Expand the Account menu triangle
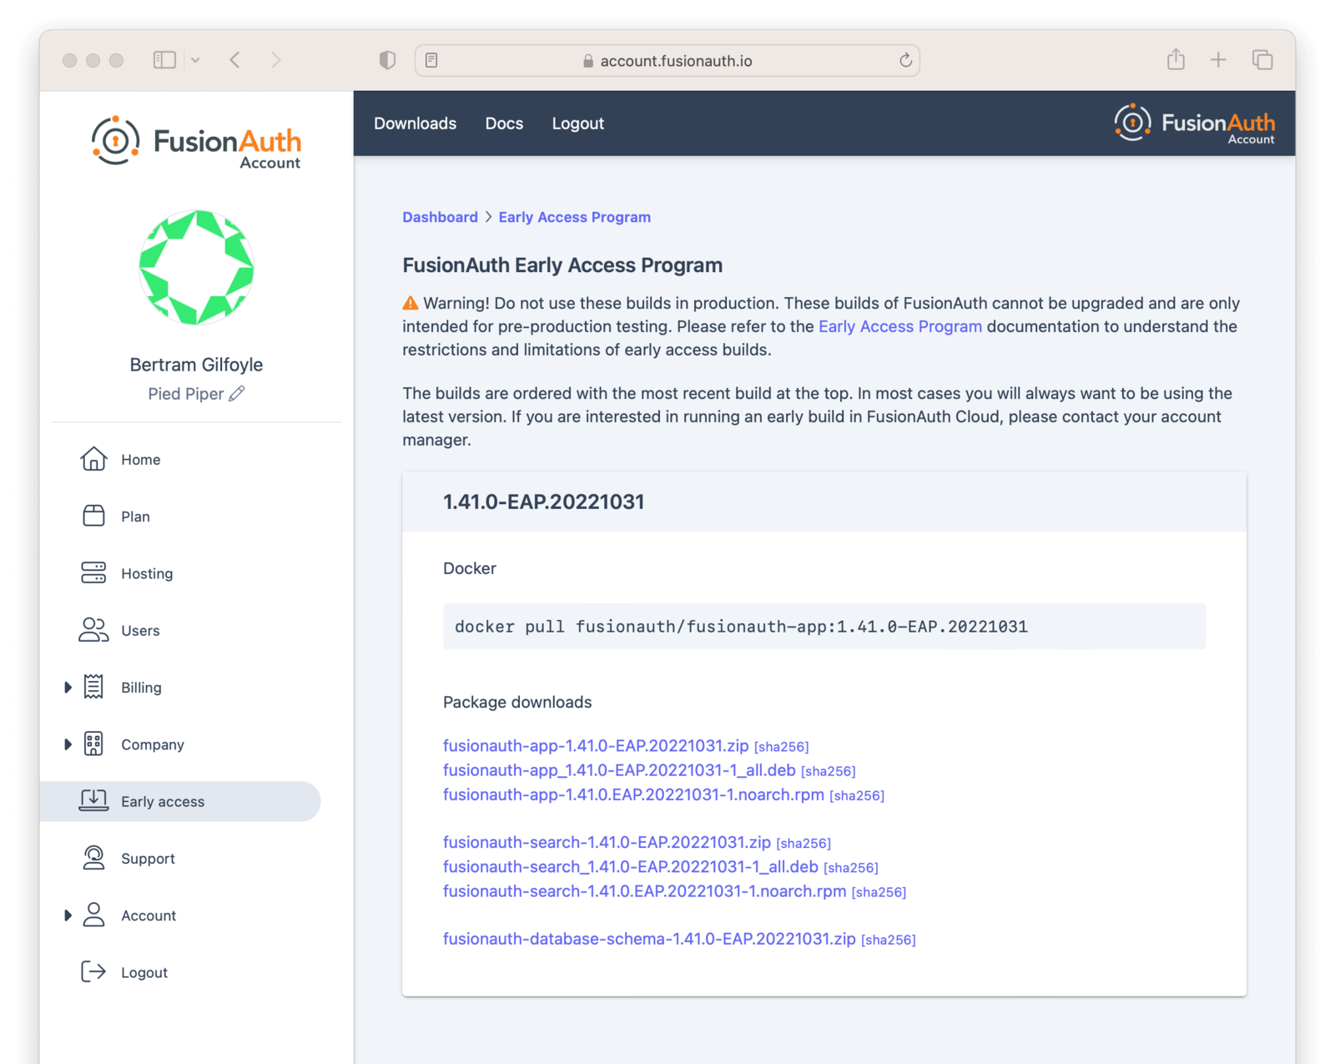Screen dimensions: 1335x1064 pyautogui.click(x=68, y=915)
